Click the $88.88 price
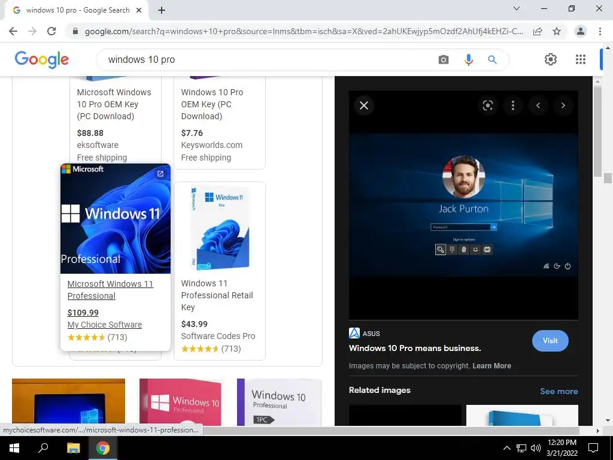Image resolution: width=613 pixels, height=460 pixels. [90, 133]
